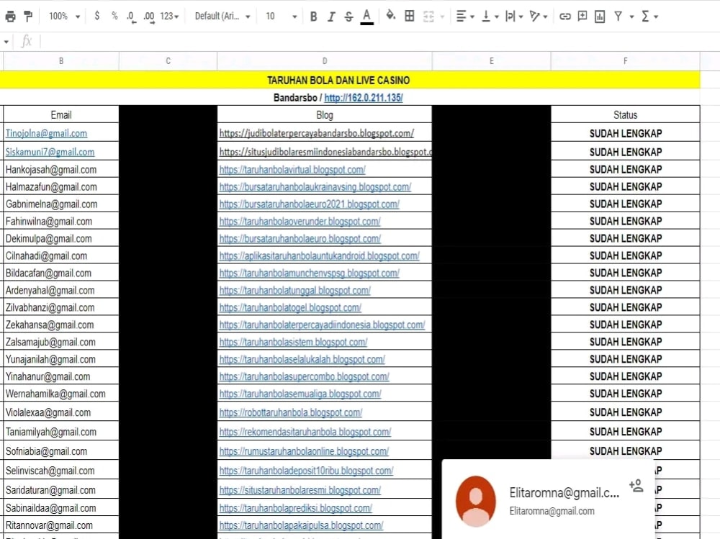This screenshot has width=720, height=539.
Task: Open horizontal align dropdown
Action: pyautogui.click(x=464, y=17)
